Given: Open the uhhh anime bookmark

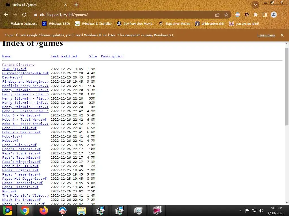Looking at the screenshot, I should 210,24.
